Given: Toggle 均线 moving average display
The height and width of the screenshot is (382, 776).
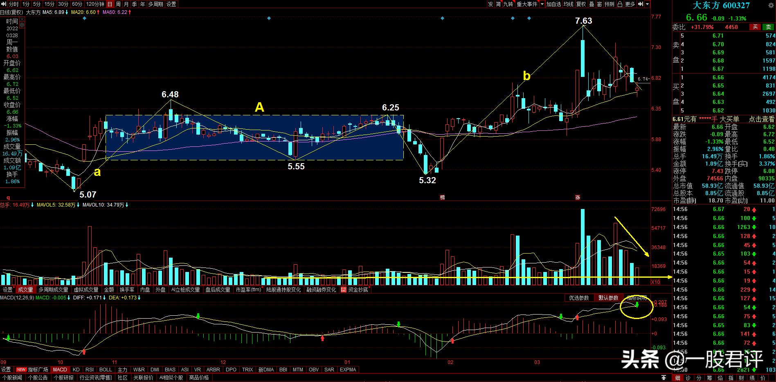Looking at the screenshot, I should click(x=568, y=4).
